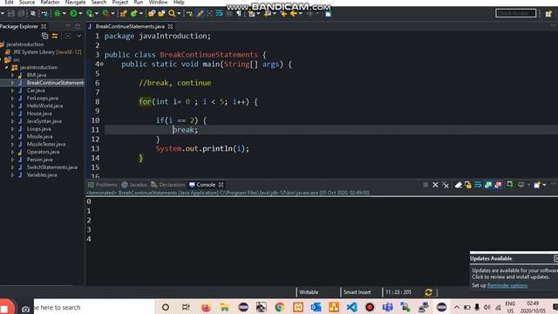Toggle Mark Occurrences highlighter icon
The width and height of the screenshot is (558, 314).
click(200, 14)
